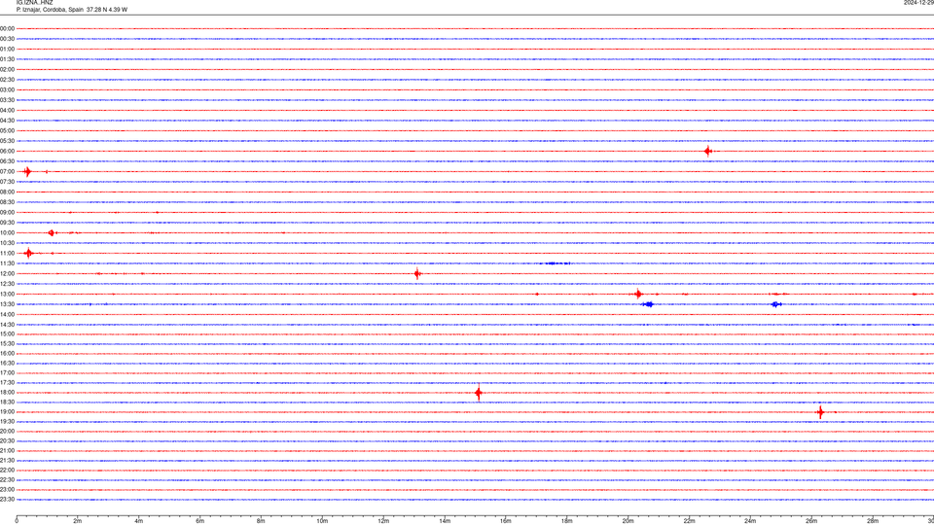The image size is (934, 525).
Task: Select the station location text P. Iznajar, Cordoba, Spain
Action: coord(50,10)
